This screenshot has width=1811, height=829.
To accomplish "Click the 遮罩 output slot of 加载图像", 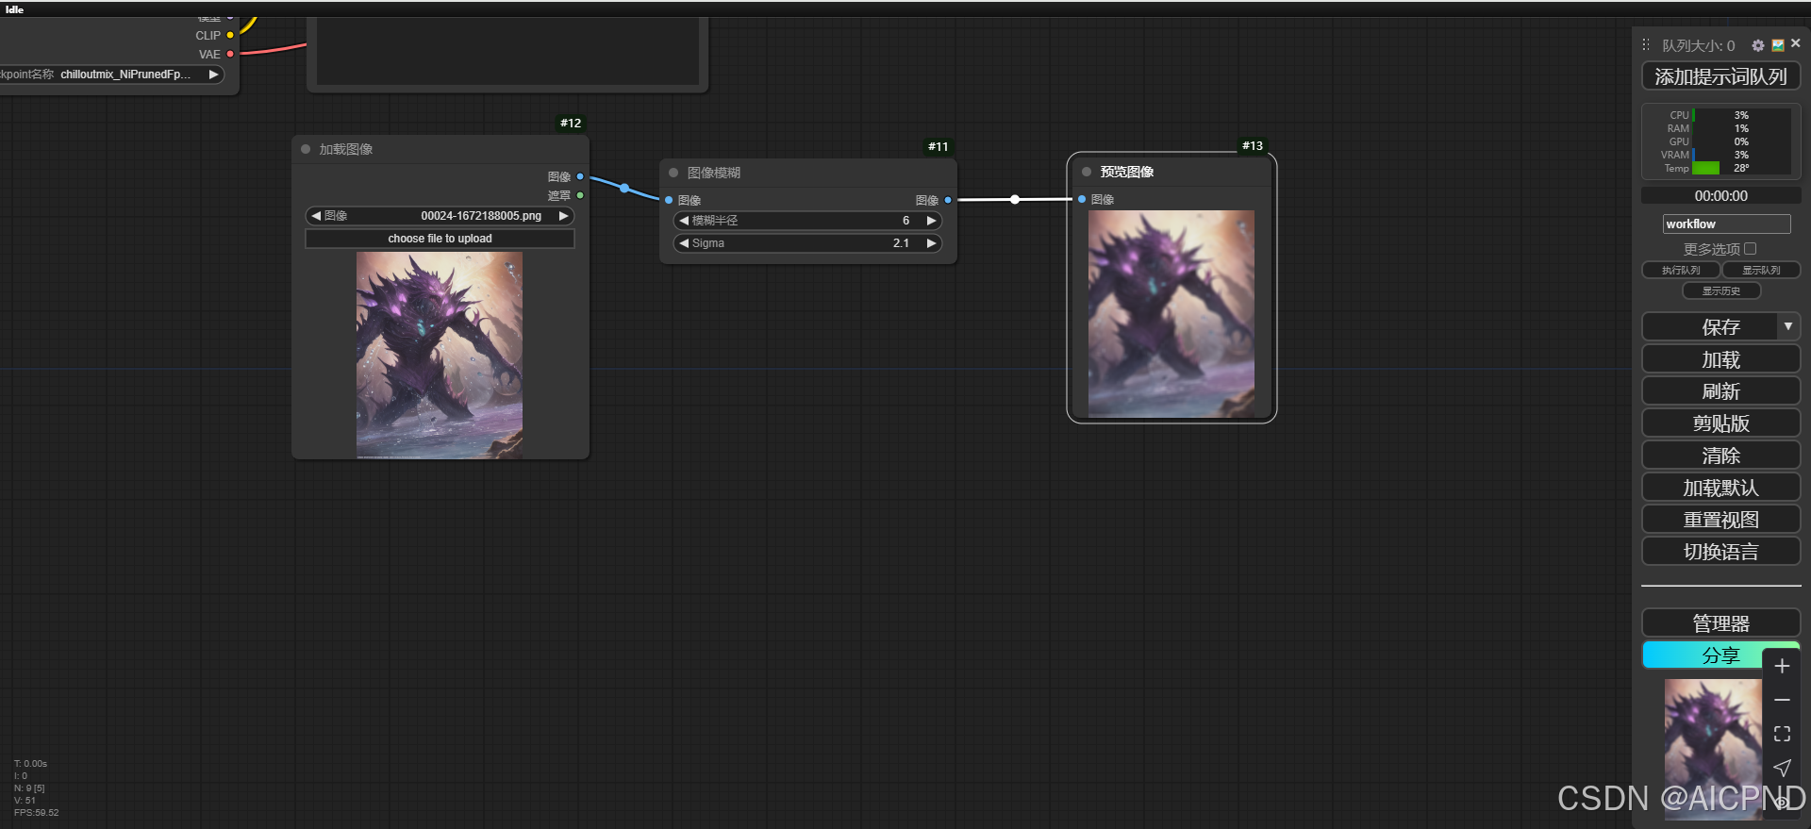I will [580, 195].
